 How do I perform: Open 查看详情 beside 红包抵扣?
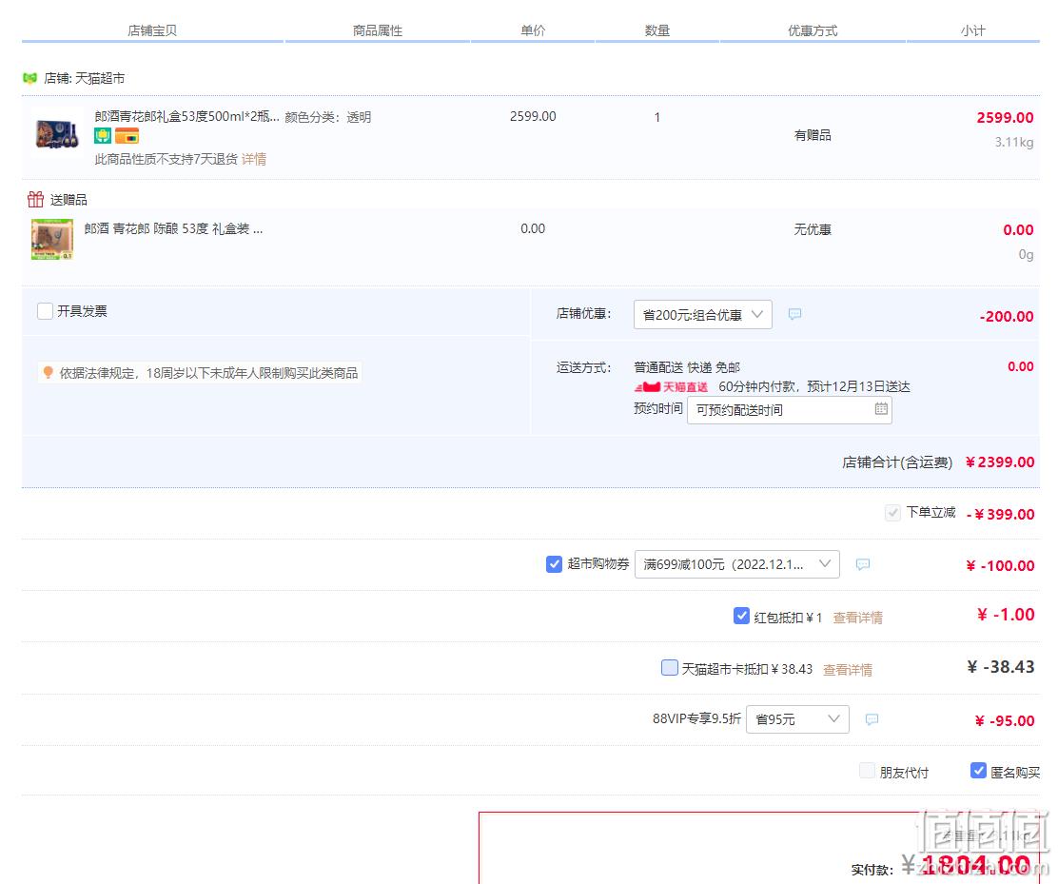[857, 618]
